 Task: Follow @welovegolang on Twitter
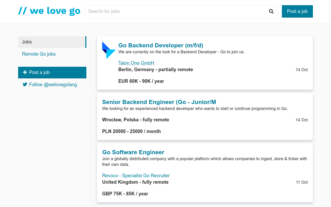(53, 85)
